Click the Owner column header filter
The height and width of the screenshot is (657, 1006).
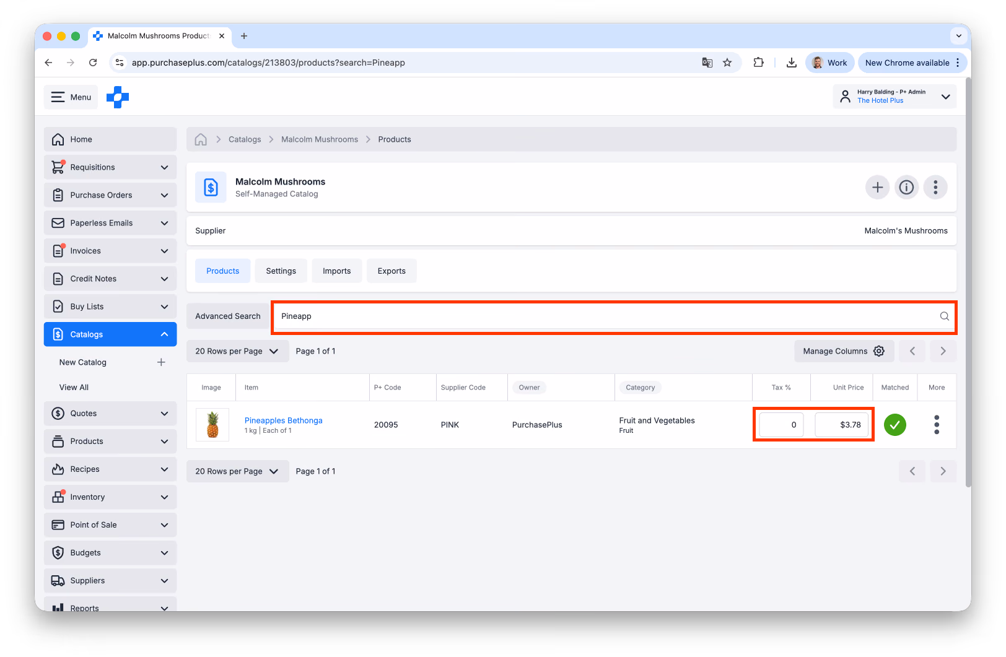[529, 388]
